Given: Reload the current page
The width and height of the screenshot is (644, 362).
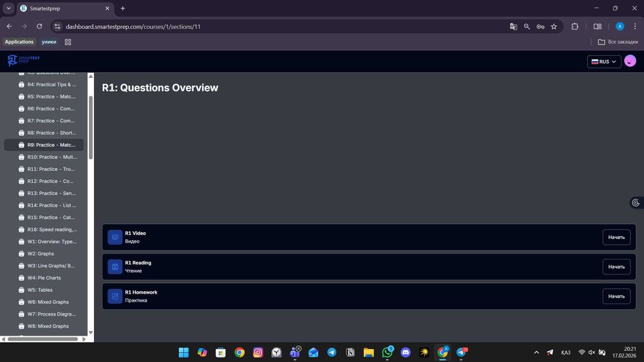Looking at the screenshot, I should pyautogui.click(x=39, y=26).
